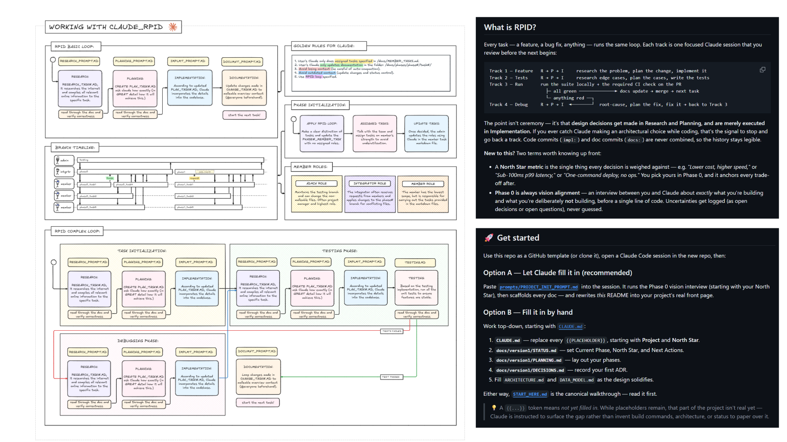Click the 'Option A — Let Claude fill it in' heading
This screenshot has height=442, width=787.
[558, 273]
